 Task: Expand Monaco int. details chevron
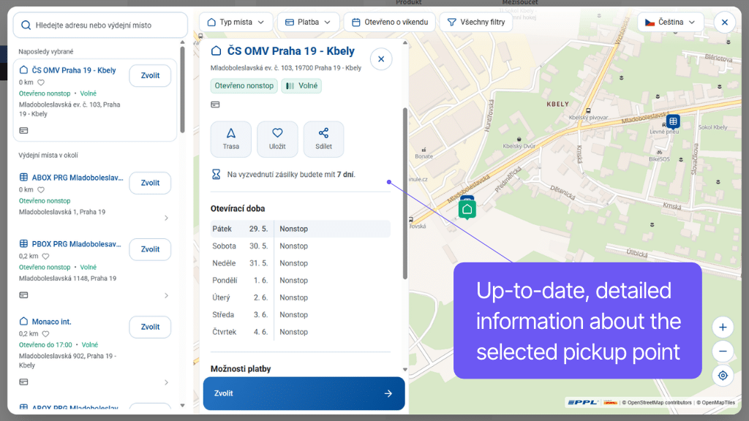(166, 382)
